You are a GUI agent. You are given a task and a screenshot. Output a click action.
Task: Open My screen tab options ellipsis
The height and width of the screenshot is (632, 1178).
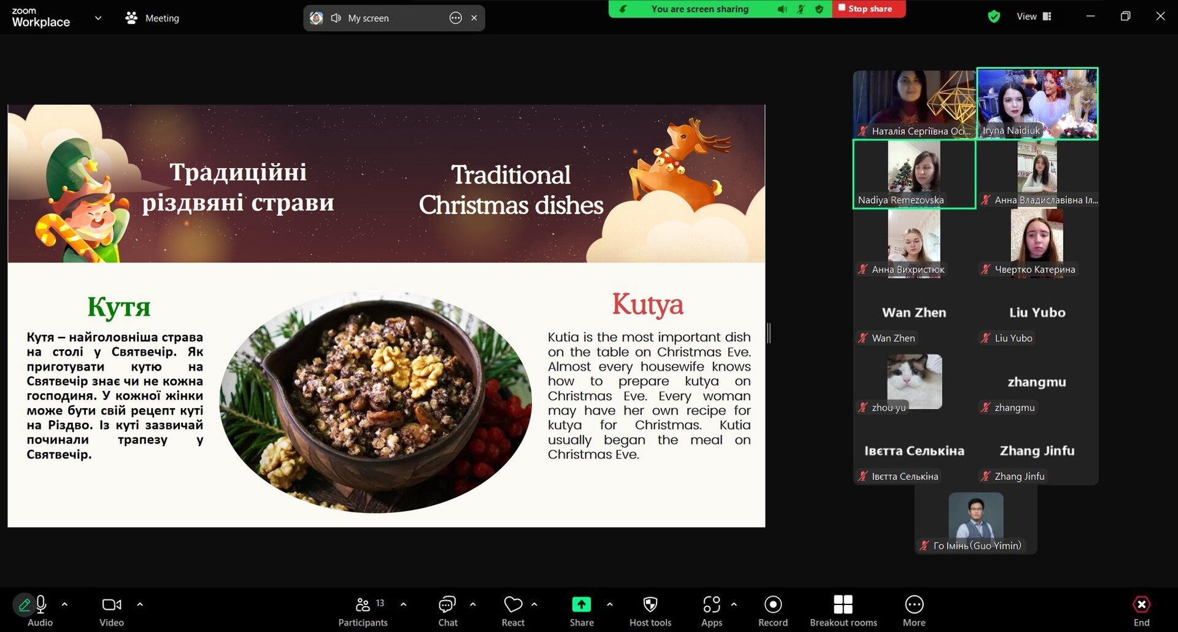455,18
